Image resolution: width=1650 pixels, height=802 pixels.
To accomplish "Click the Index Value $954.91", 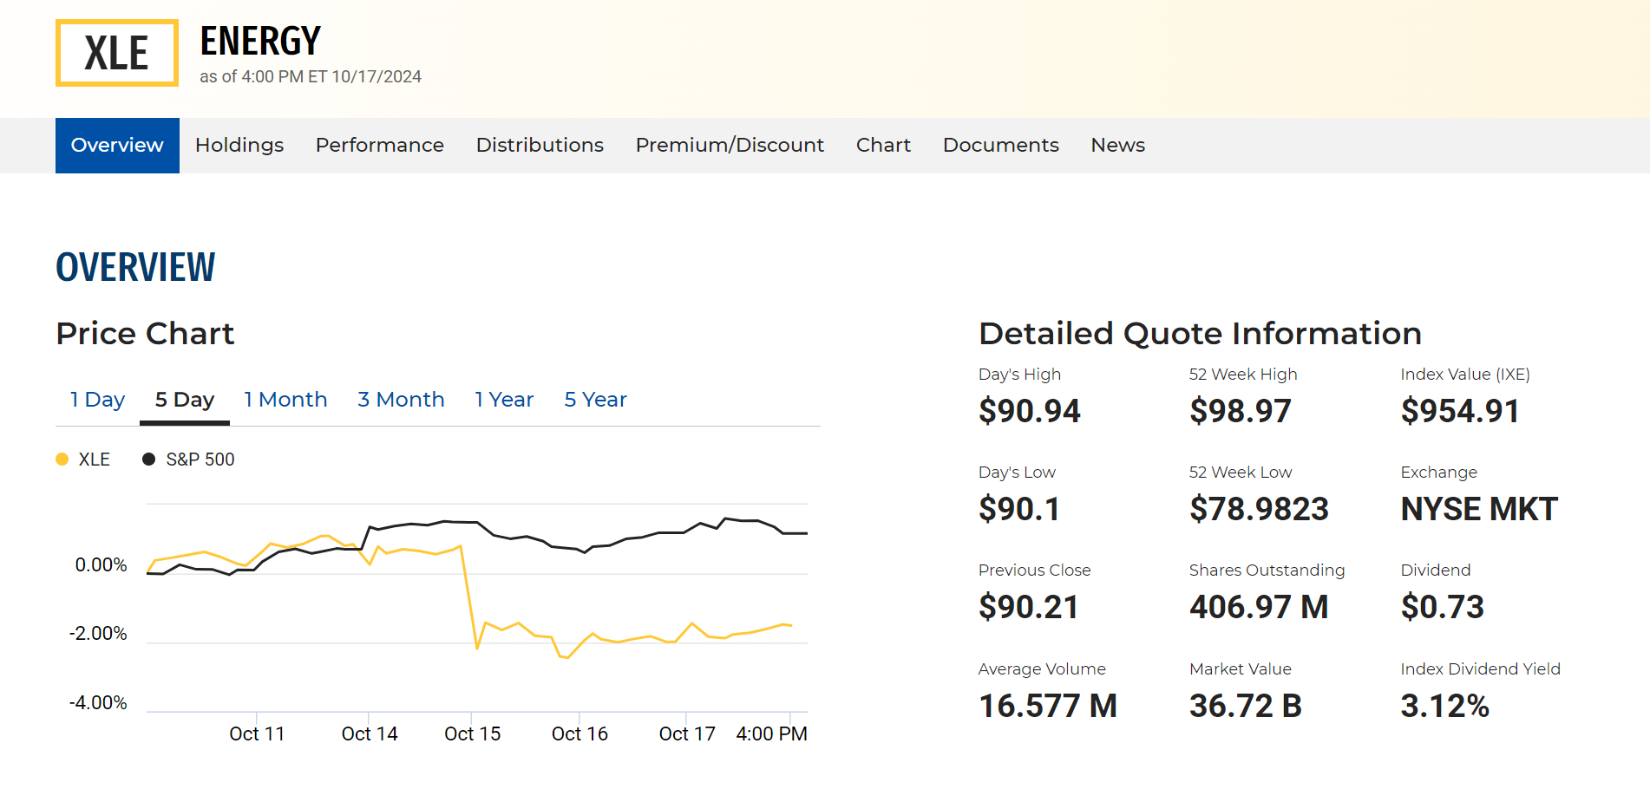I will 1460,411.
